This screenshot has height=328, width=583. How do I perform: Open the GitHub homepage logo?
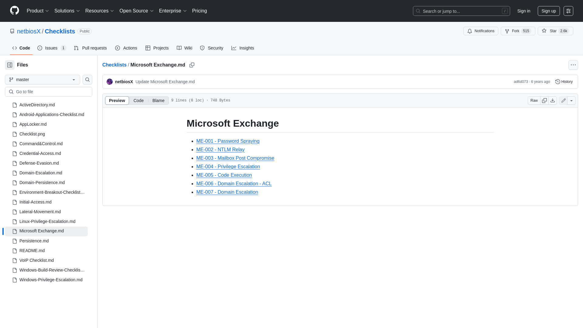pos(15,11)
